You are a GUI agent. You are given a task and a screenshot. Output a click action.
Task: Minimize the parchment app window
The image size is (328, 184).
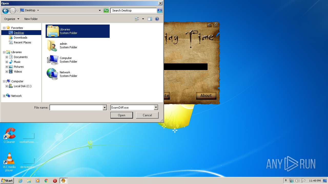click(209, 25)
